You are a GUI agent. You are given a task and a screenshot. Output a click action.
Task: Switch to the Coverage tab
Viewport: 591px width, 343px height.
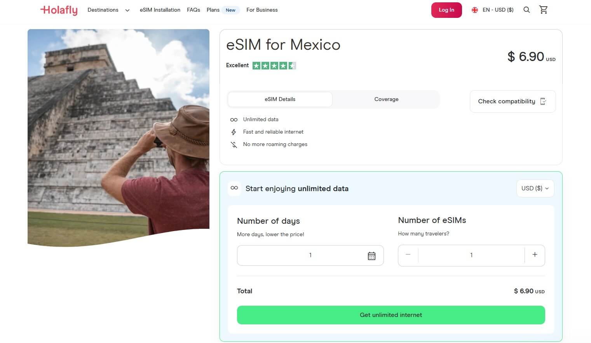(386, 99)
